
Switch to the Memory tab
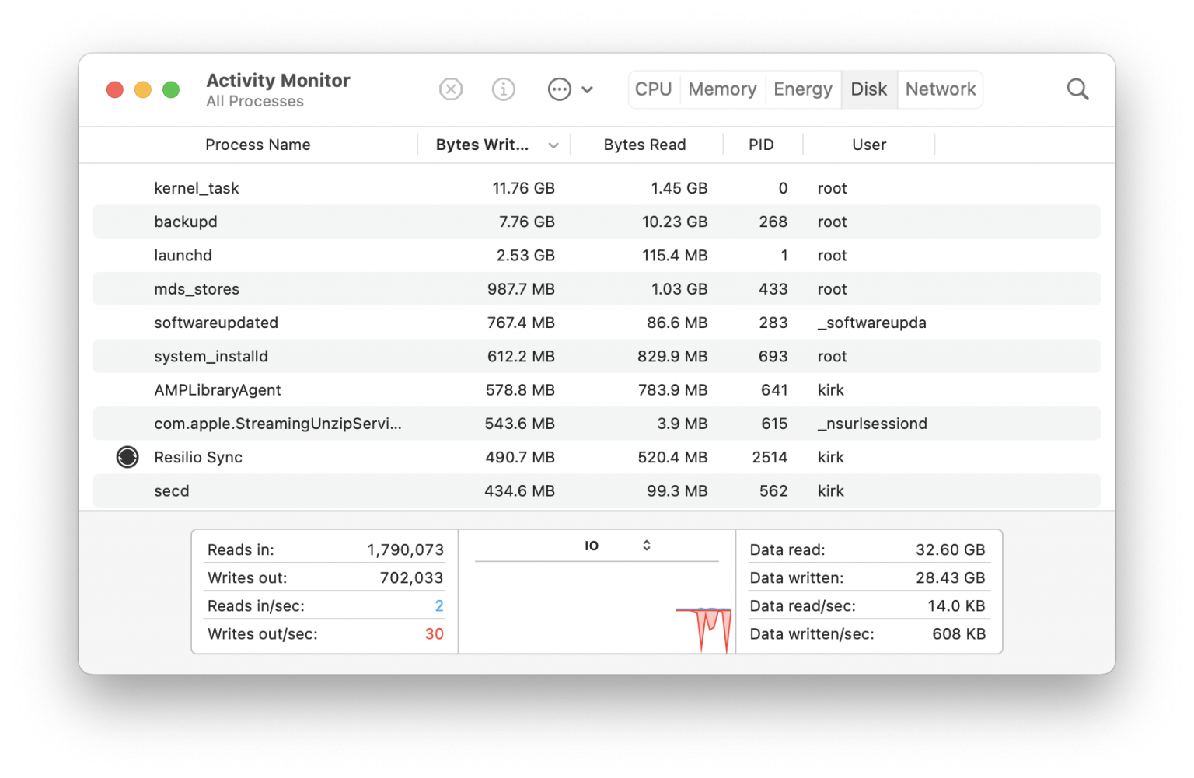tap(722, 89)
